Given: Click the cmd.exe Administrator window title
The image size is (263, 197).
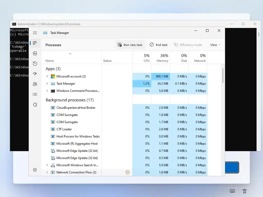Looking at the screenshot, I should (49, 24).
